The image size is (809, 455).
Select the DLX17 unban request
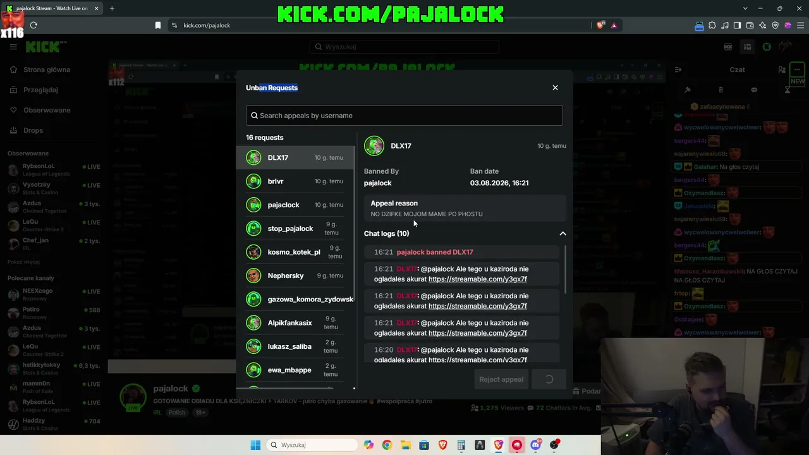(295, 157)
